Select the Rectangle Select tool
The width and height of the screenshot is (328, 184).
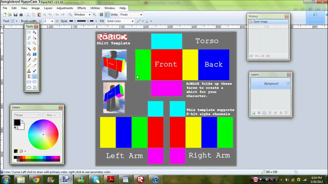click(29, 32)
